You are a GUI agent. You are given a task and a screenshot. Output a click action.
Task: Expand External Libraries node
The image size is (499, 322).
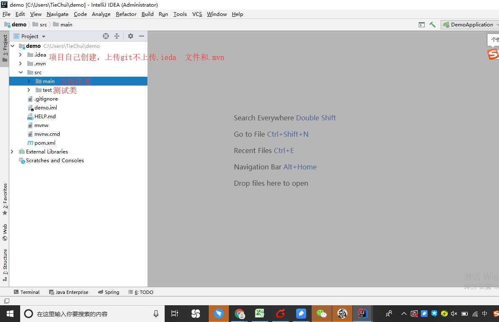click(12, 151)
